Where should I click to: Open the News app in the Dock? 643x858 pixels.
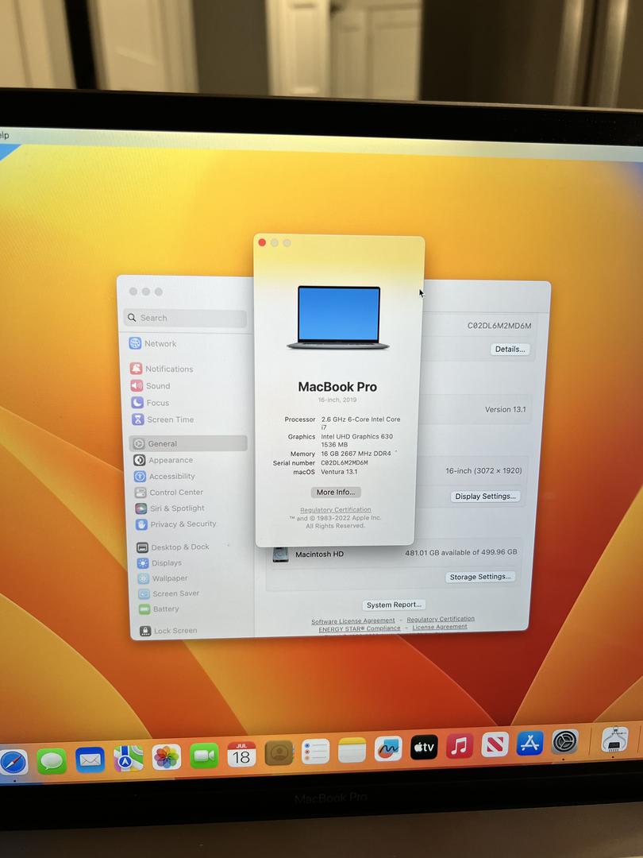point(495,744)
